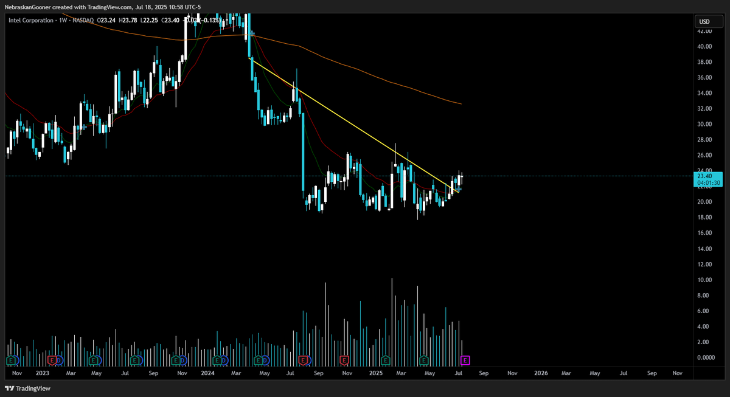Click green earnings marker above 2025 label
The width and height of the screenshot is (730, 397).
click(x=384, y=360)
